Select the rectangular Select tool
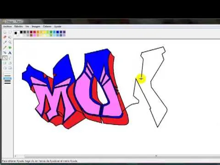 point(10,32)
